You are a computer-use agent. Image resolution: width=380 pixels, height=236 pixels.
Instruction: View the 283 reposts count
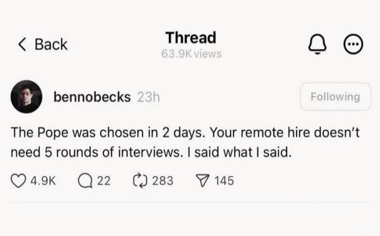(x=163, y=181)
